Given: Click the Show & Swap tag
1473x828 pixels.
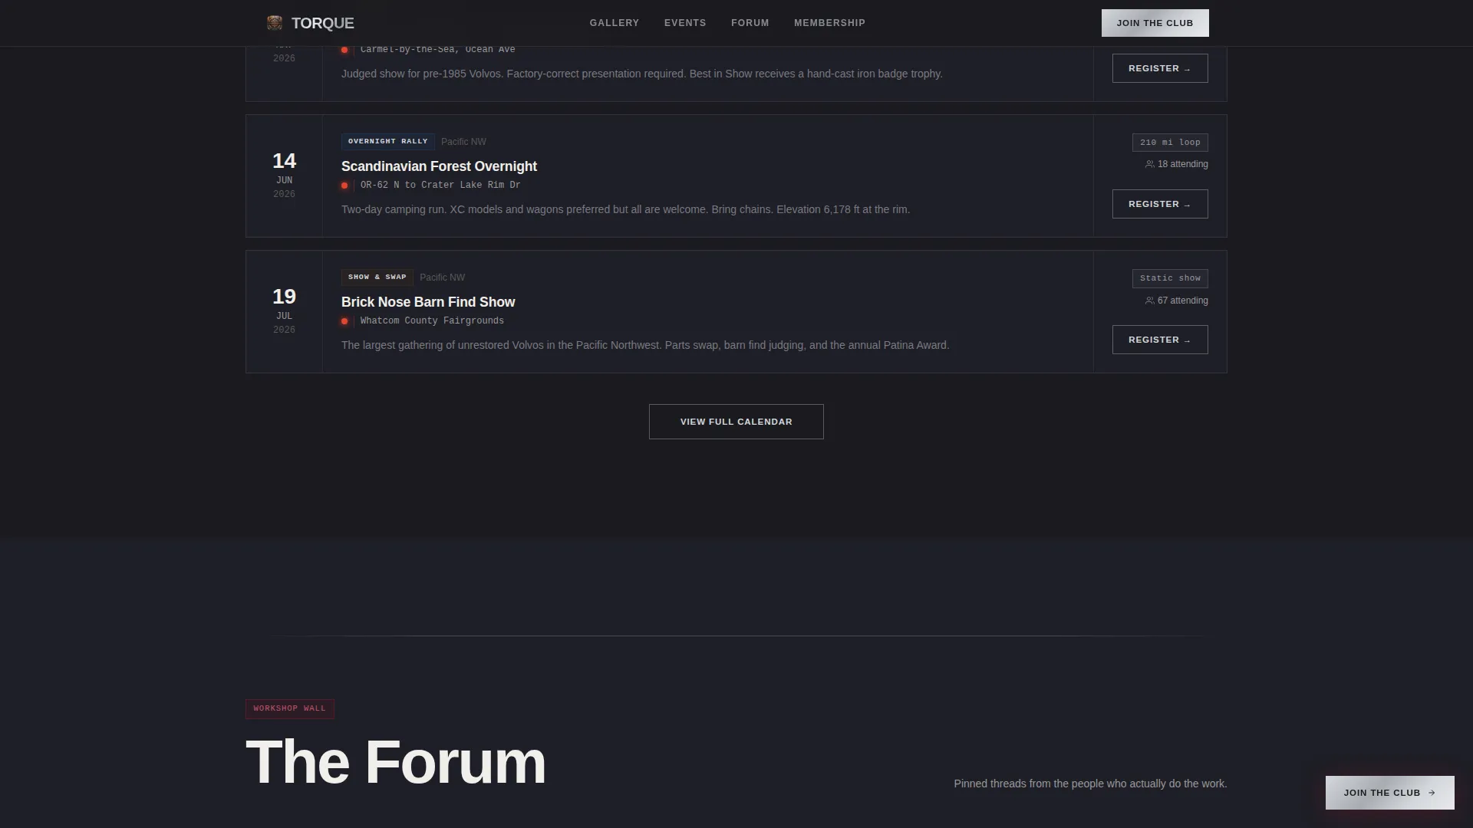Looking at the screenshot, I should click(377, 277).
